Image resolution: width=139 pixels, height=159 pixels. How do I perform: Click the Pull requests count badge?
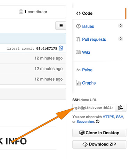pyautogui.click(x=121, y=39)
